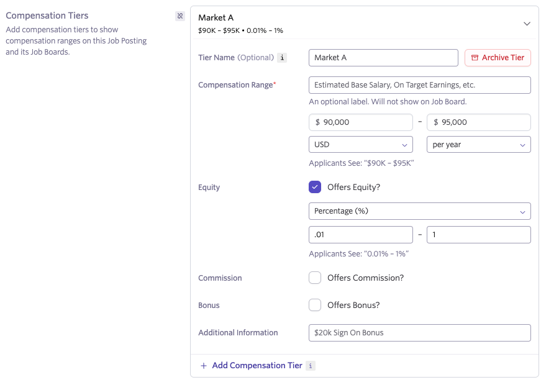Click the info icon next to Tier Name
This screenshot has height=385, width=541.
click(x=282, y=58)
